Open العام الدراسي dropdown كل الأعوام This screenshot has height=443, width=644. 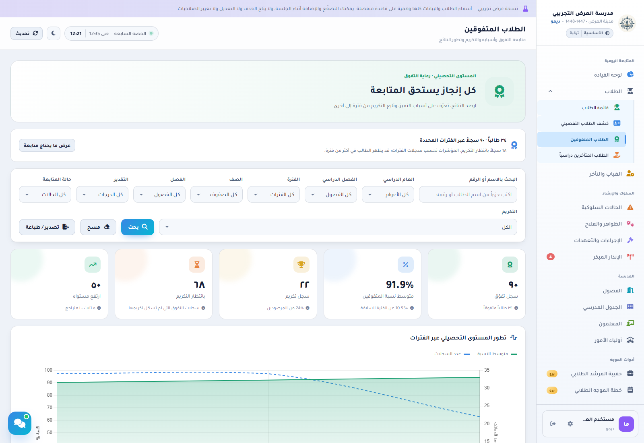388,195
